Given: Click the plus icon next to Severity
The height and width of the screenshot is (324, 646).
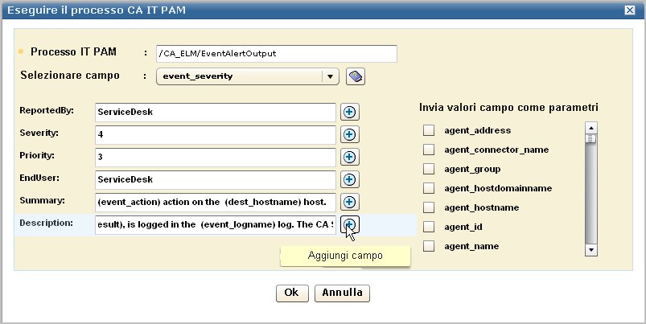Looking at the screenshot, I should (349, 135).
